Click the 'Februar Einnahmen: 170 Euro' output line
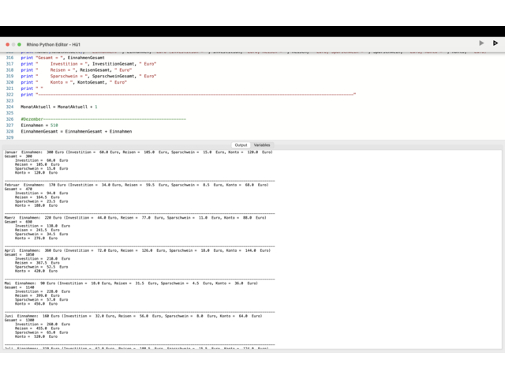This screenshot has height=379, width=505. (x=137, y=185)
